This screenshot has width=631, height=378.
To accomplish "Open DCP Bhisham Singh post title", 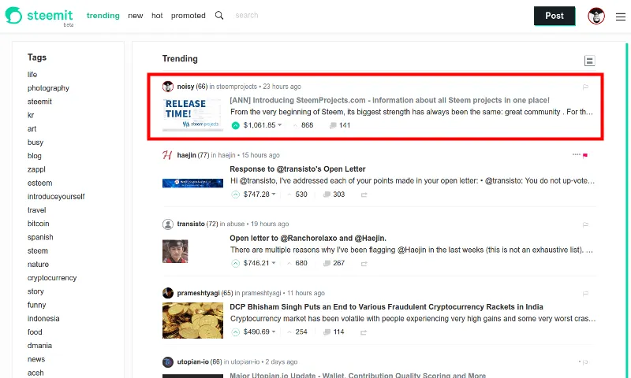I will pos(386,307).
